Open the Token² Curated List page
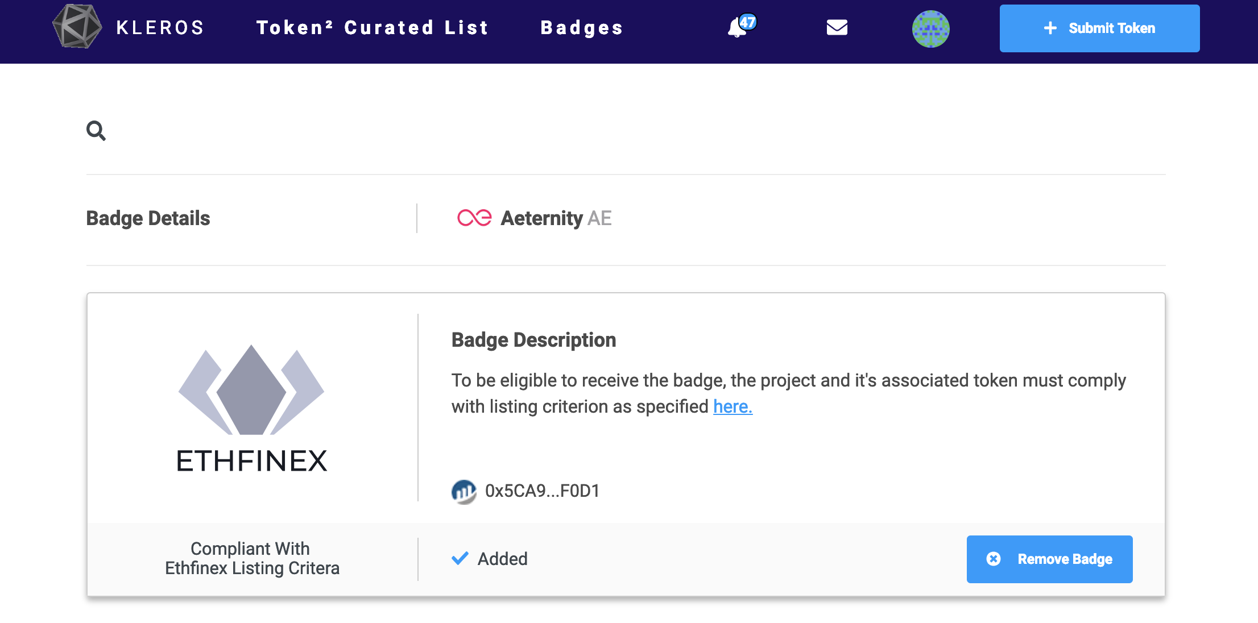This screenshot has width=1258, height=623. pyautogui.click(x=373, y=27)
